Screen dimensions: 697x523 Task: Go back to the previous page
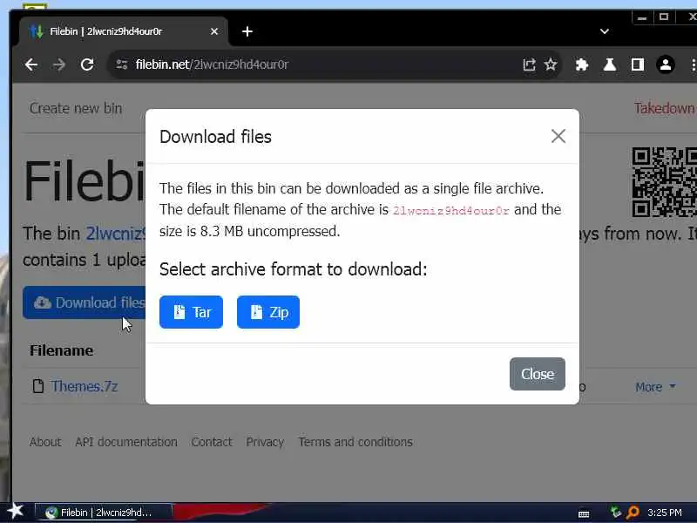click(31, 65)
